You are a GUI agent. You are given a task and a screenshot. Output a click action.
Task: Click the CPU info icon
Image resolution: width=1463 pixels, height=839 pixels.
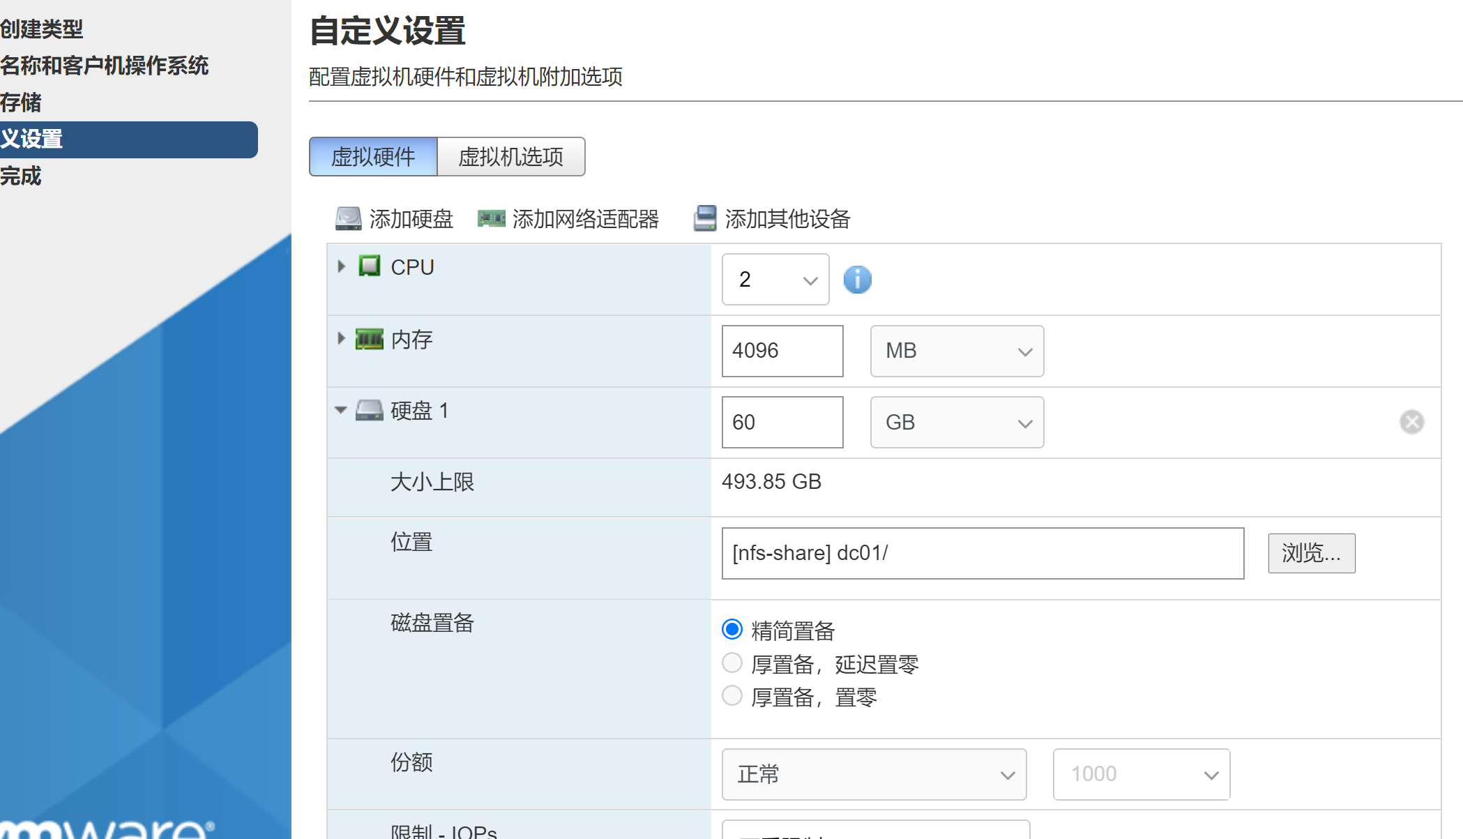tap(857, 280)
